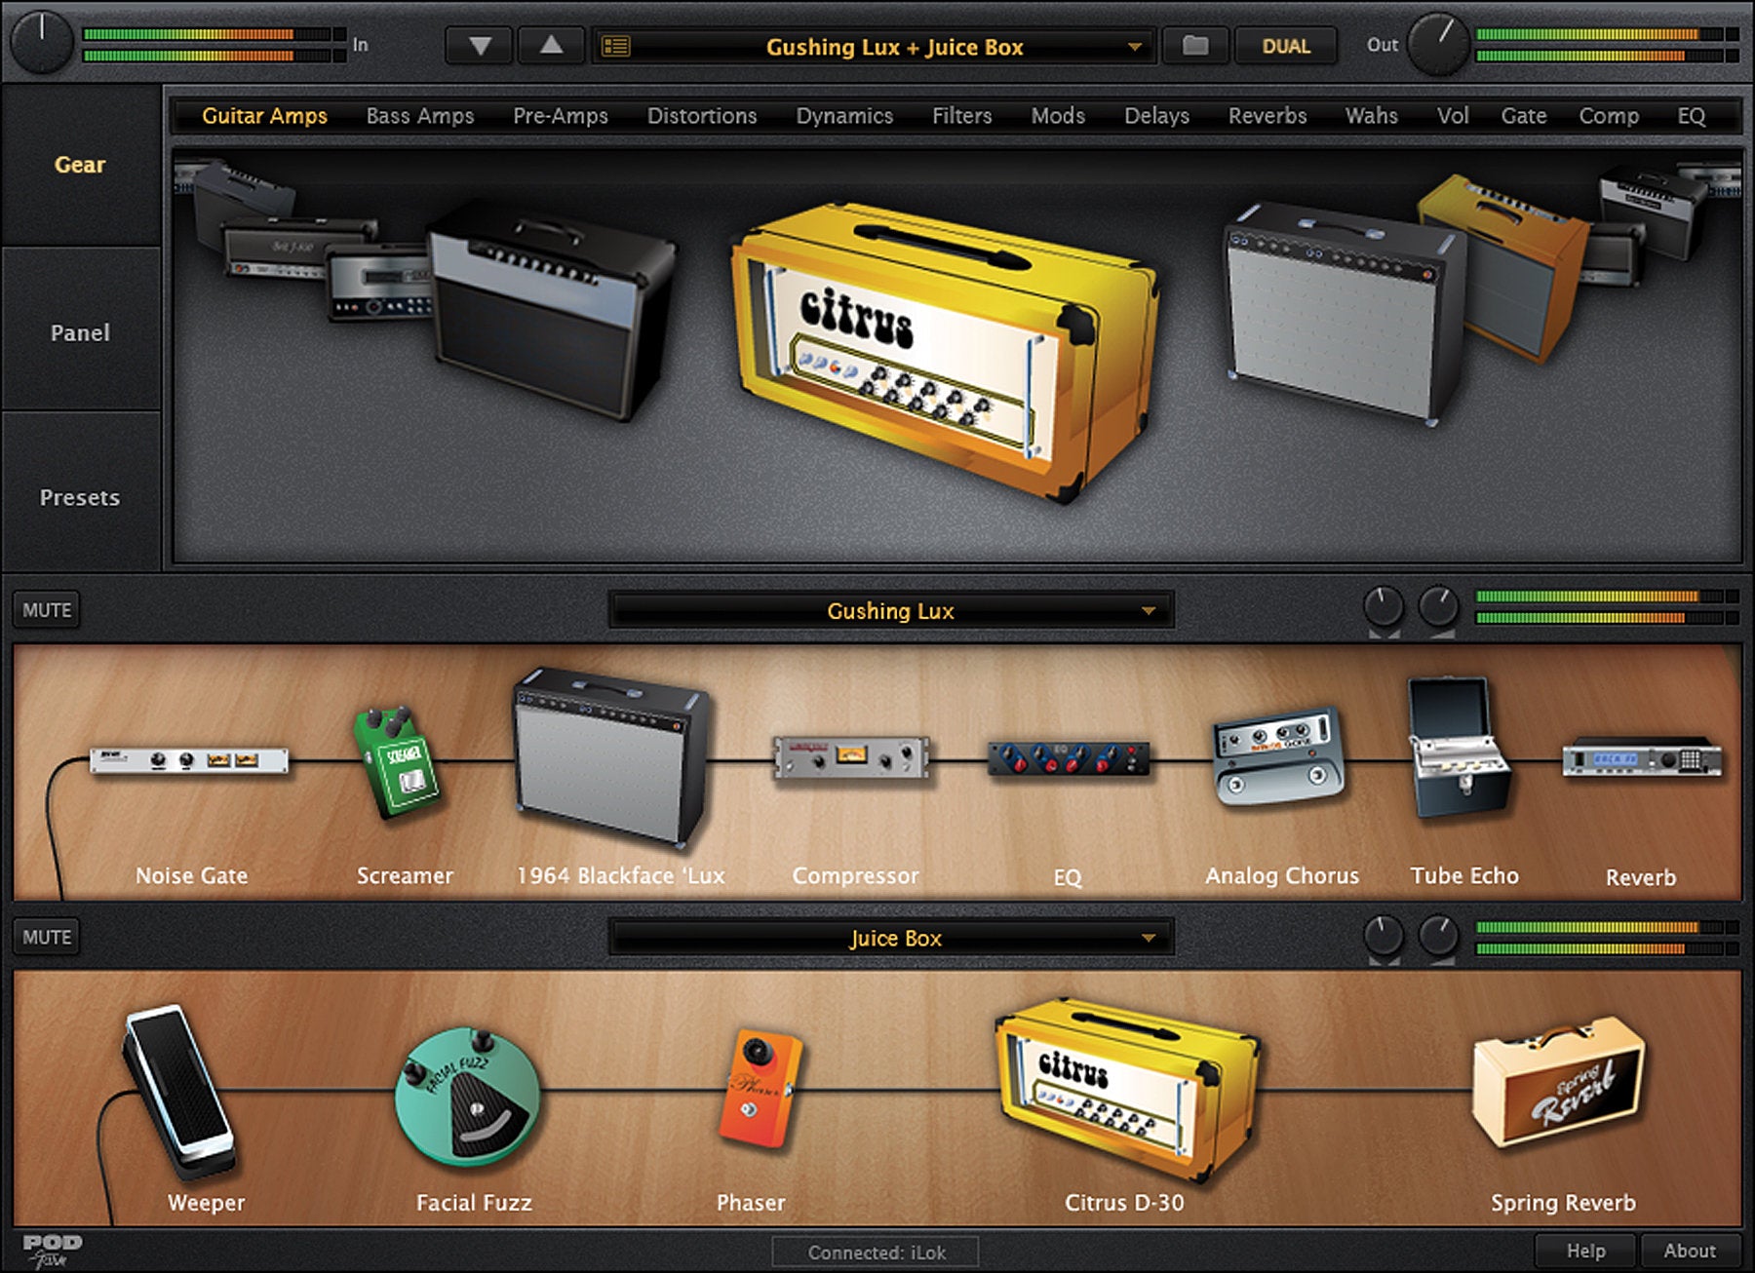Open the Gushing Lux + Juice Box preset dropdown

click(1134, 47)
